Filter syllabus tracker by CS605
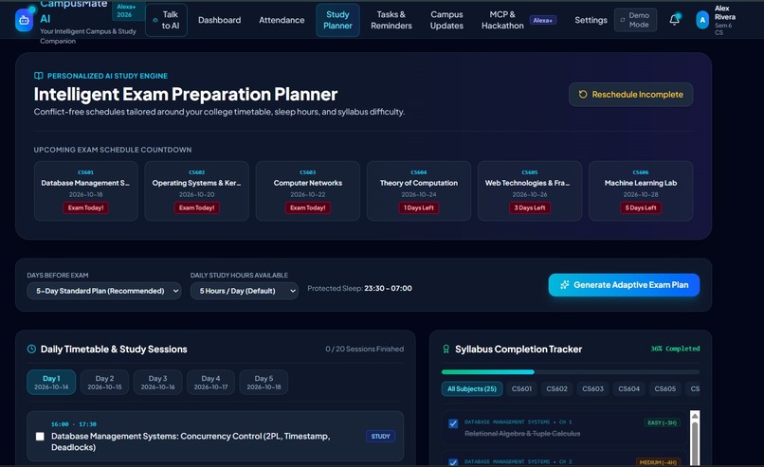This screenshot has width=764, height=467. pos(665,388)
